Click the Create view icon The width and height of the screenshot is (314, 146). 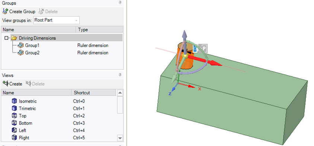click(x=6, y=84)
